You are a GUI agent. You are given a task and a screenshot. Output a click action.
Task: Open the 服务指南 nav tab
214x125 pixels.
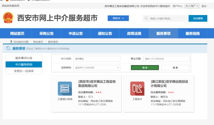click(193, 33)
